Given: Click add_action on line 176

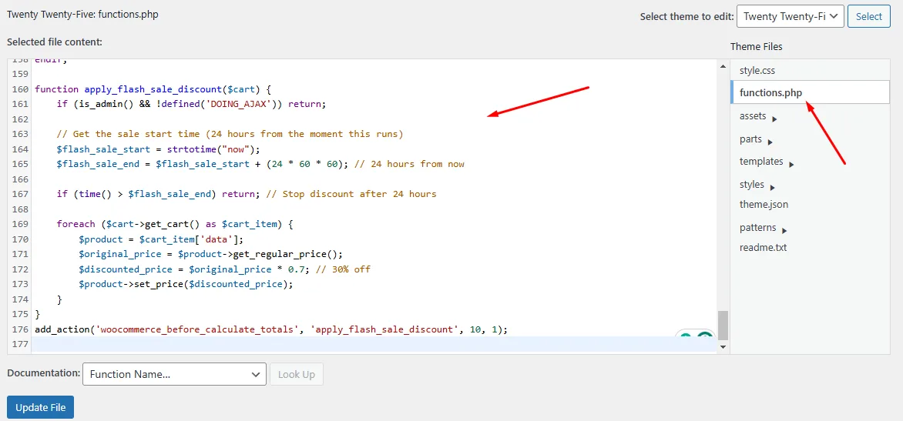Looking at the screenshot, I should pos(62,329).
